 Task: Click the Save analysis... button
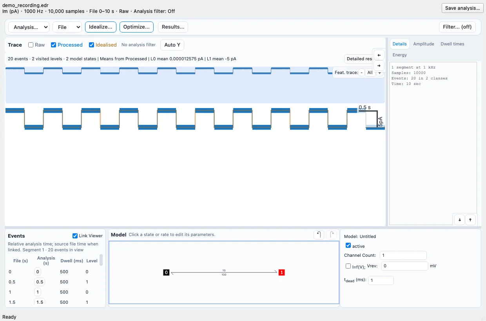click(462, 8)
